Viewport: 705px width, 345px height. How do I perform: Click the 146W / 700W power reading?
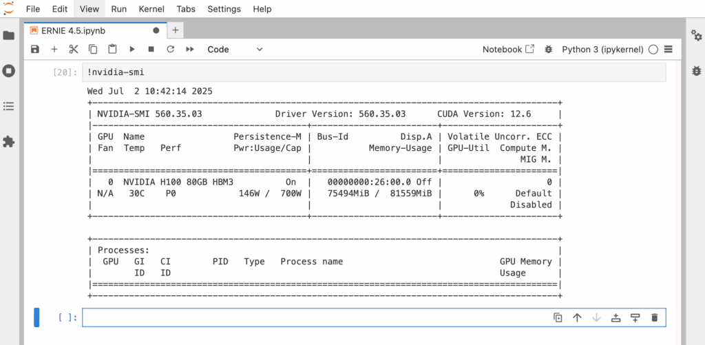tap(270, 194)
